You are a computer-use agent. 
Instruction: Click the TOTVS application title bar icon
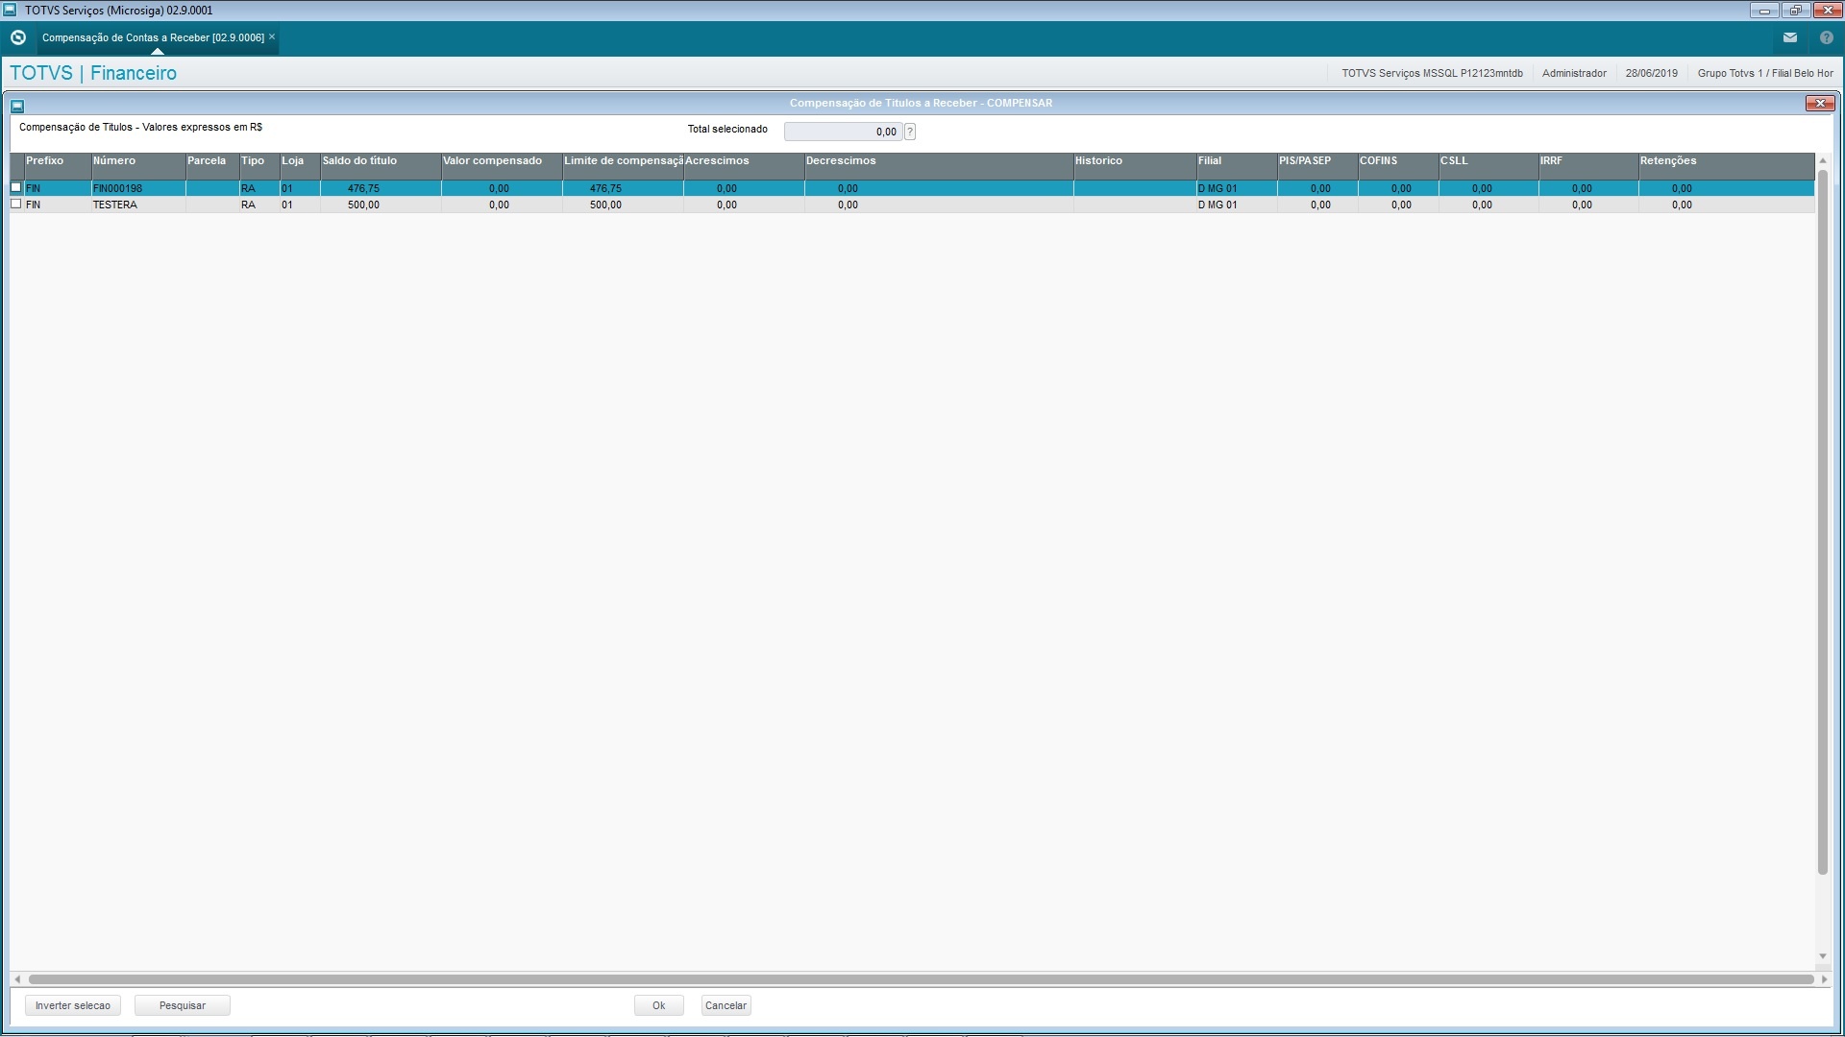coord(10,10)
